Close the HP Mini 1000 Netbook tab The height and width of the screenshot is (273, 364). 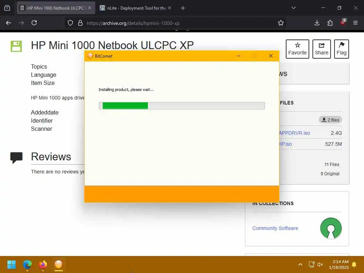[x=90, y=8]
